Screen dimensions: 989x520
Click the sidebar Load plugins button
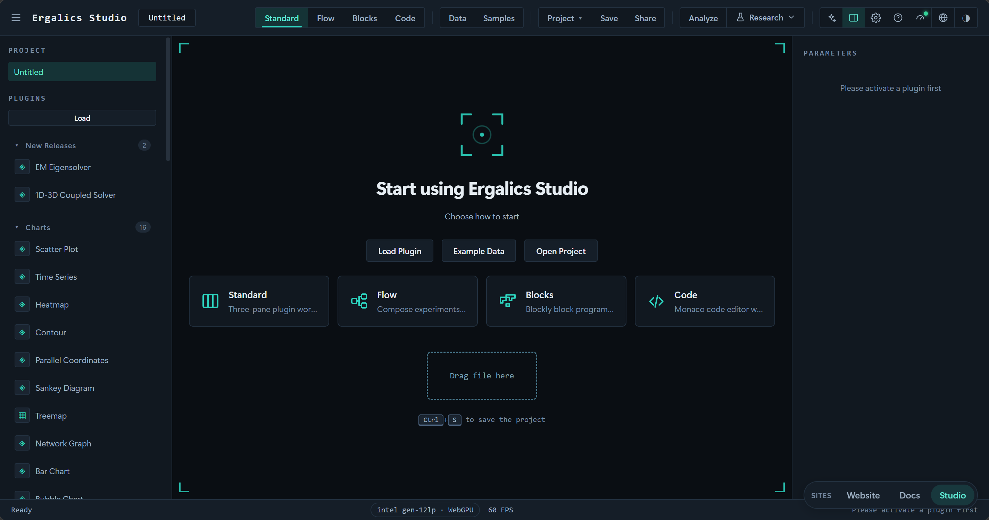point(82,118)
